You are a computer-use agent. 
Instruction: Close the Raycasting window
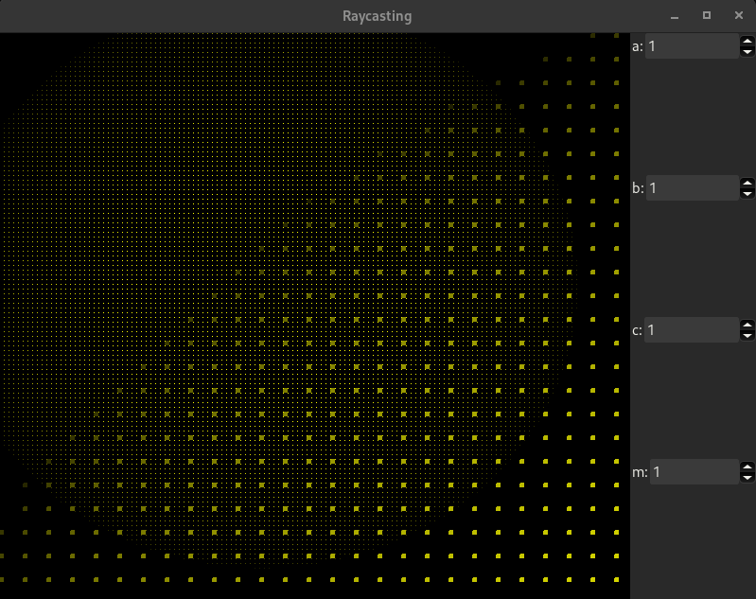[738, 16]
